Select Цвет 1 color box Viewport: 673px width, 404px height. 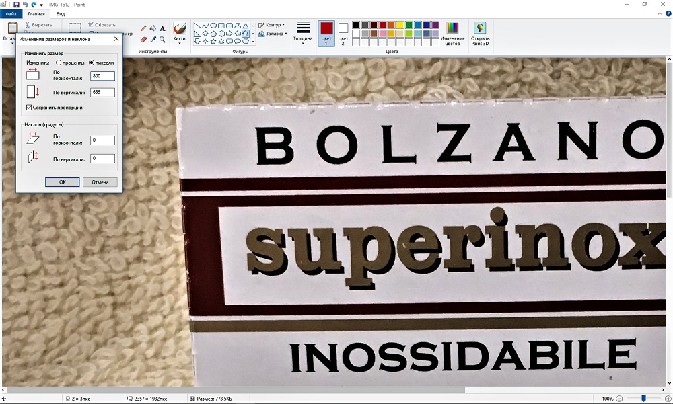[326, 34]
